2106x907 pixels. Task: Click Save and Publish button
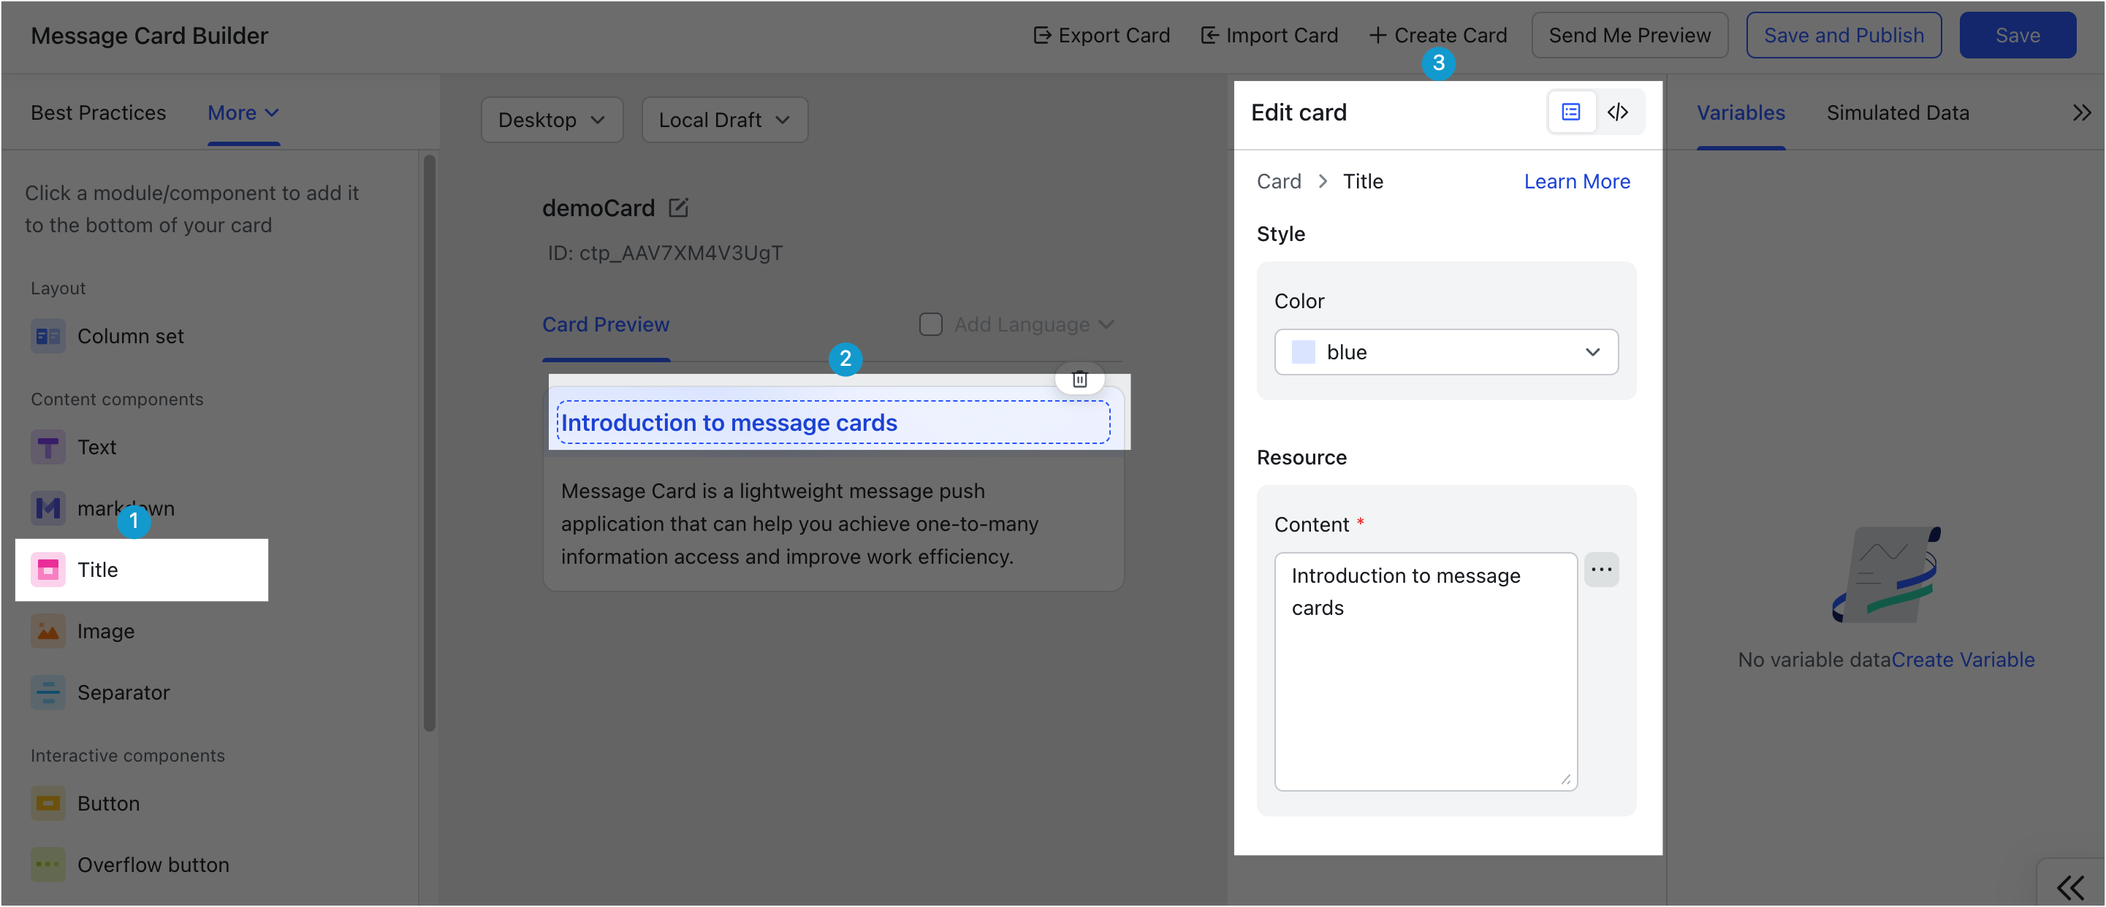pos(1843,35)
